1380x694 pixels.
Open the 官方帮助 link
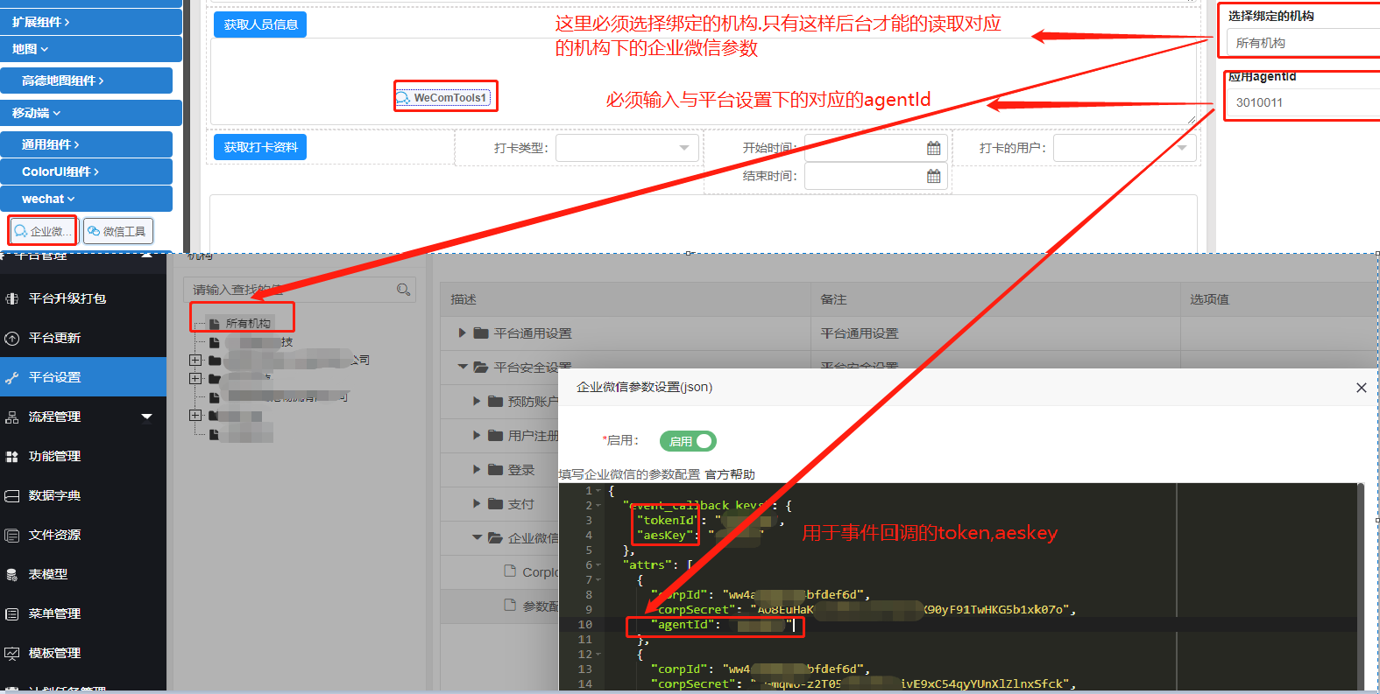pos(729,474)
